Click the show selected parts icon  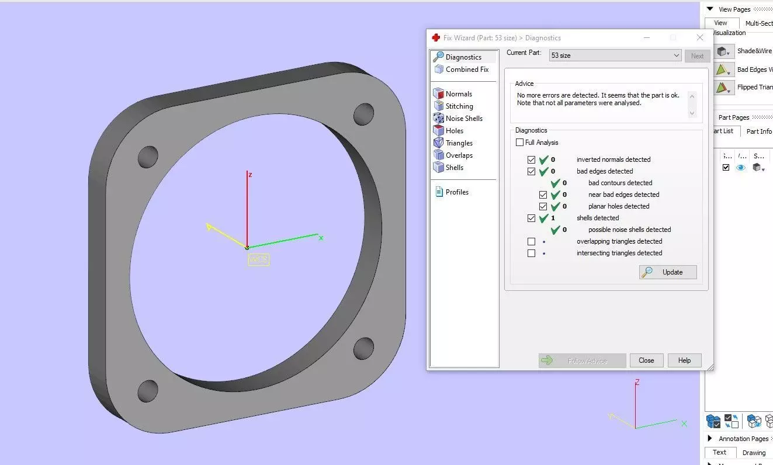(x=754, y=421)
